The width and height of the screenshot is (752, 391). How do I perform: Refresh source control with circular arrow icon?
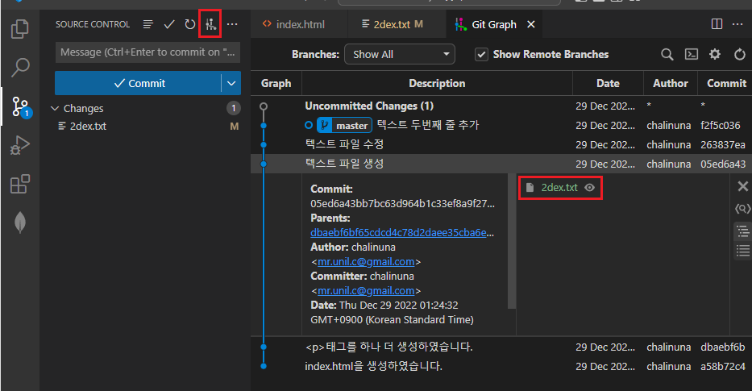click(190, 24)
